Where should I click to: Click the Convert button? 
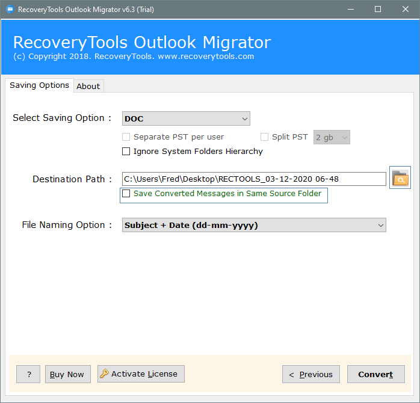tap(376, 374)
